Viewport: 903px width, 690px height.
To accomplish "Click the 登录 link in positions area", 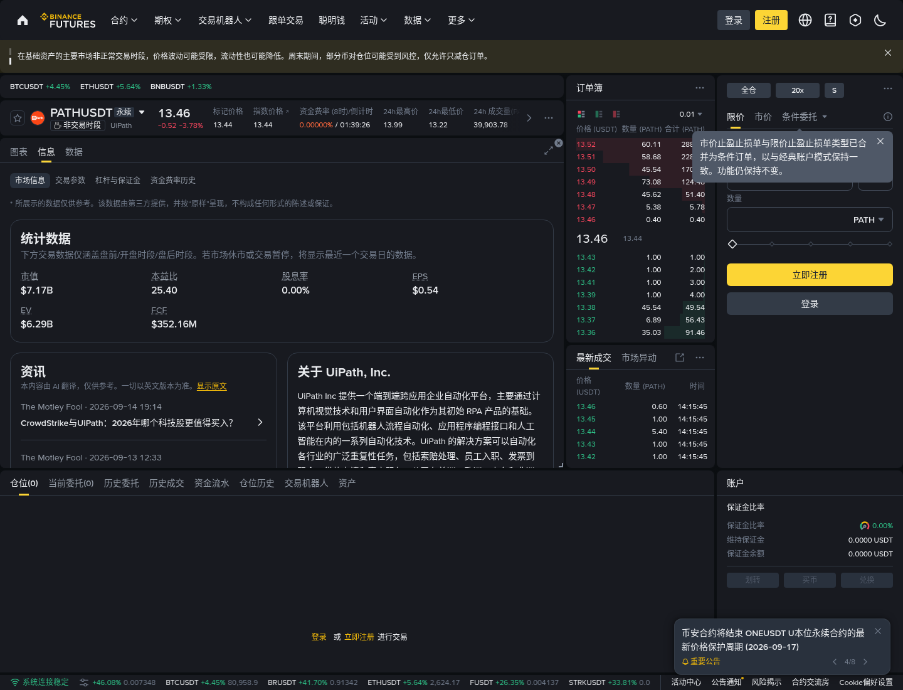I will click(319, 637).
